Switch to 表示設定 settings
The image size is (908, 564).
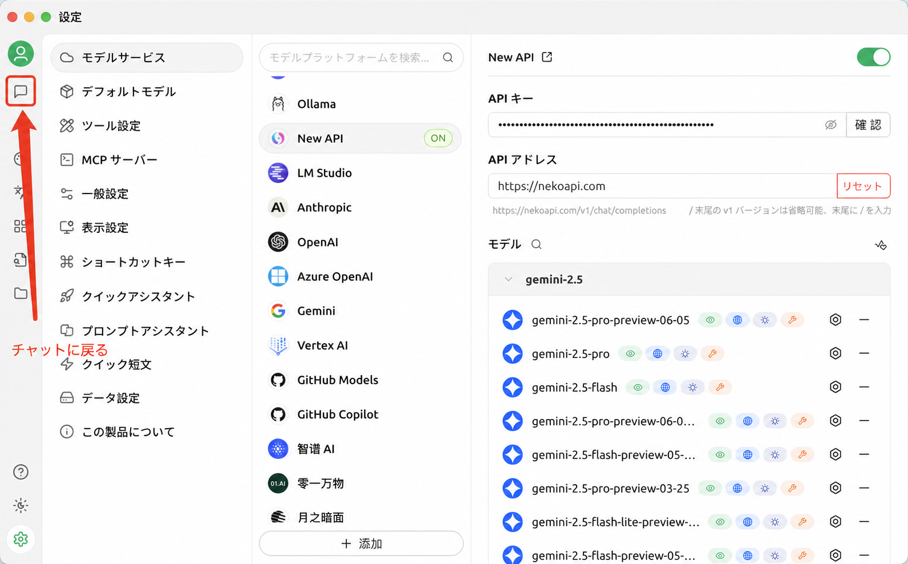[x=147, y=228]
